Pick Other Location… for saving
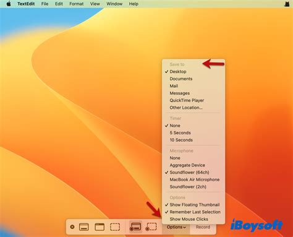293x237 pixels. pos(193,108)
